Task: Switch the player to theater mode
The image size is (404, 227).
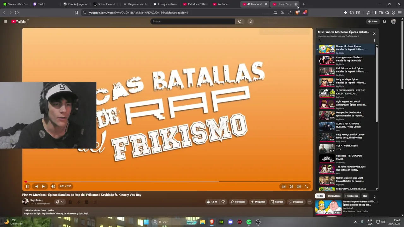Action: pyautogui.click(x=299, y=186)
